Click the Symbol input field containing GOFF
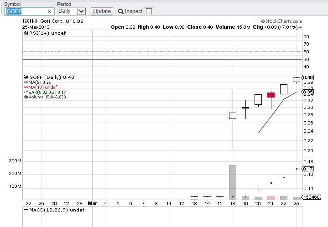This screenshot has width=328, height=227. point(29,11)
